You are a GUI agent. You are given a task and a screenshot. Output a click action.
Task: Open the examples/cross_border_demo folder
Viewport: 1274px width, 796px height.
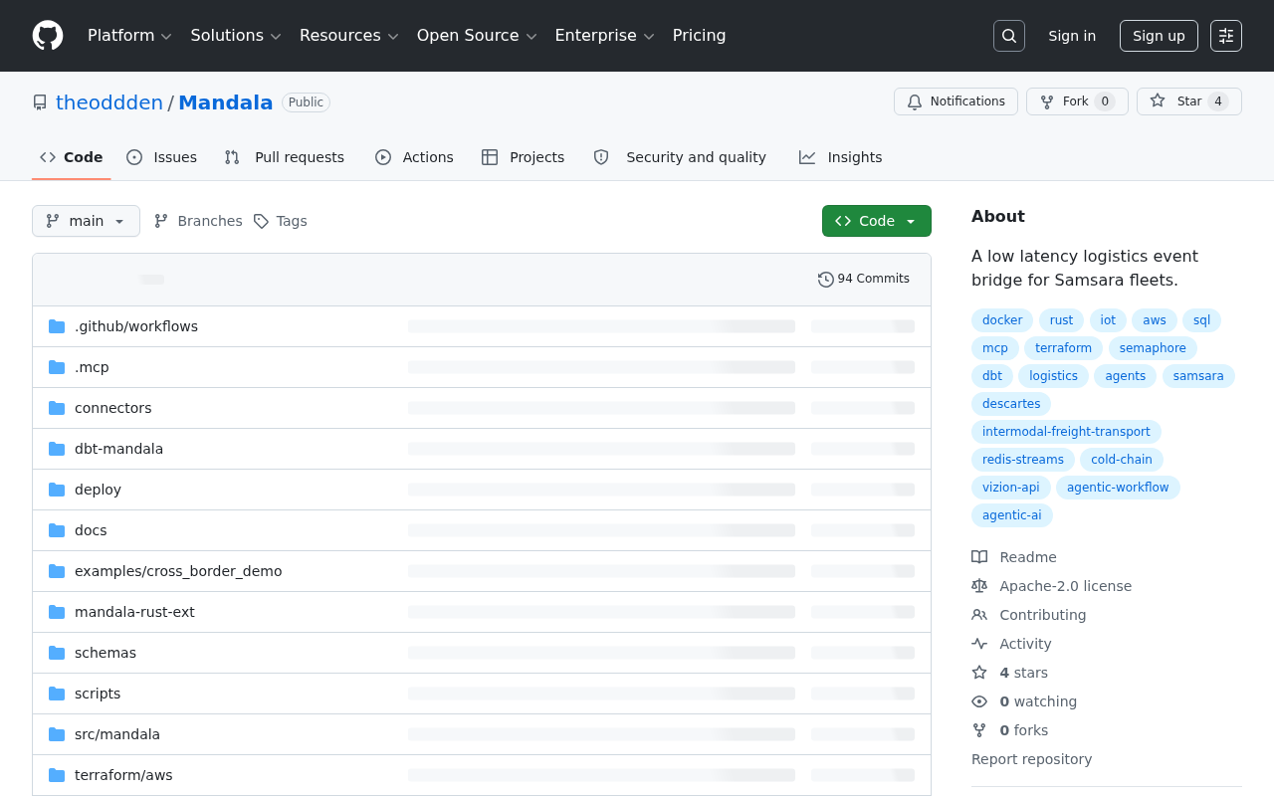[178, 571]
